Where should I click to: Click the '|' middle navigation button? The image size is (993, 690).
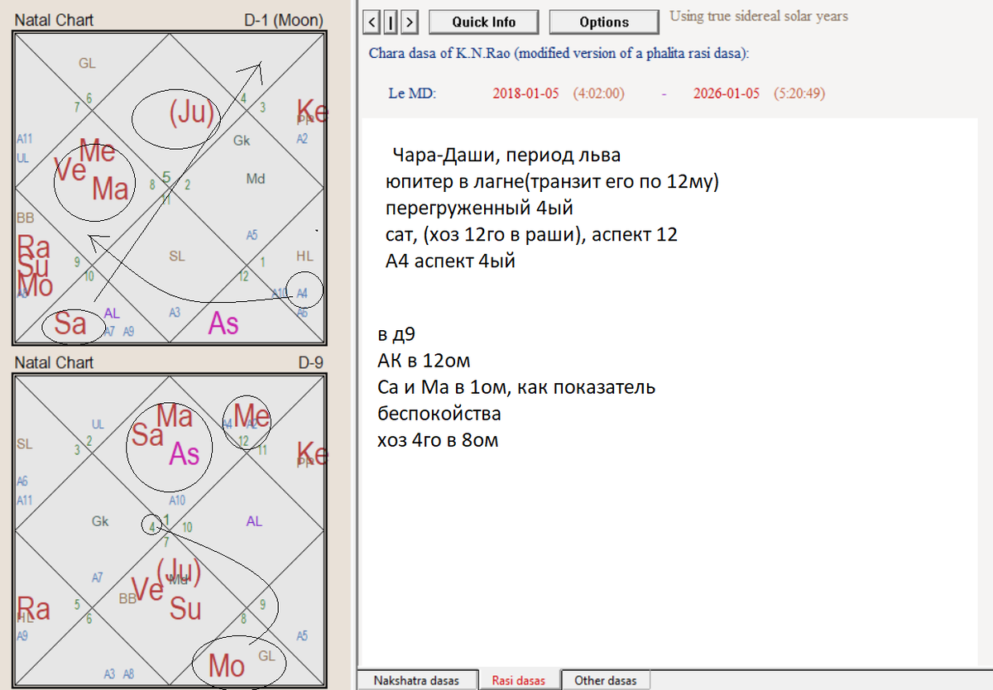391,22
